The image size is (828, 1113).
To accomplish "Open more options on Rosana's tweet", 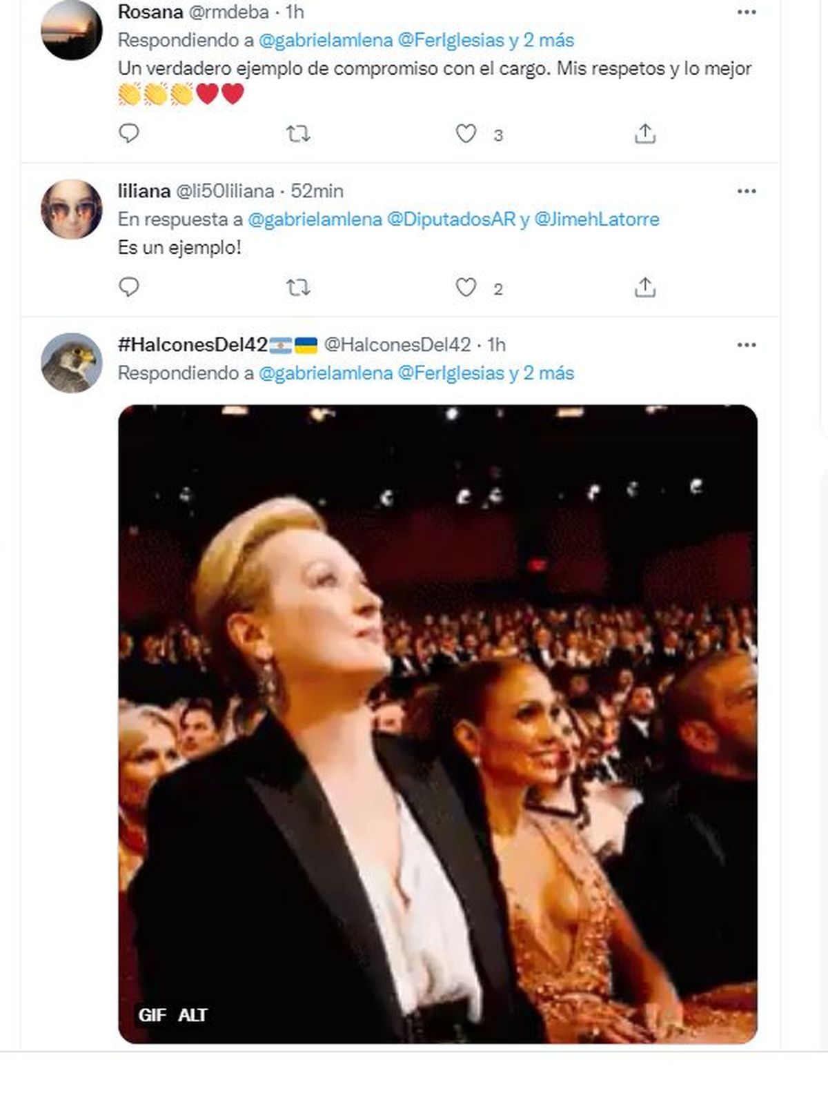I will tap(747, 12).
